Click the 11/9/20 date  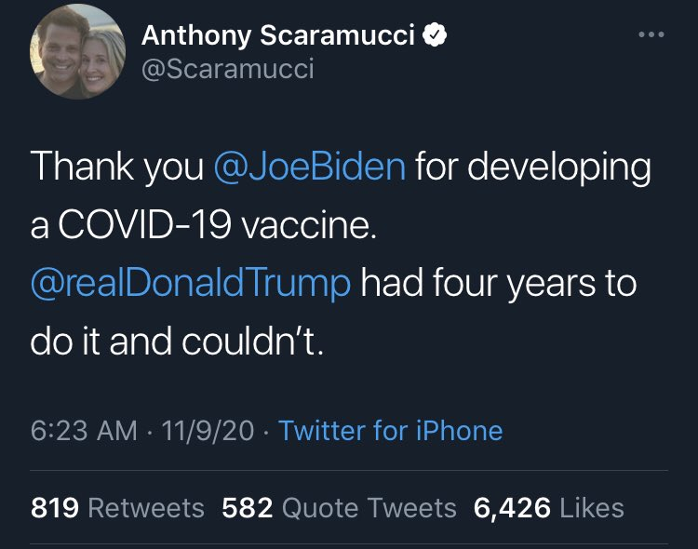(x=207, y=431)
